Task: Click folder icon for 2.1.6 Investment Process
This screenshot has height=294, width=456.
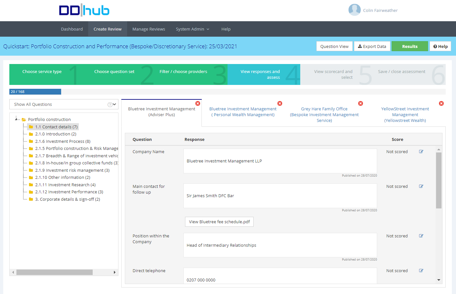Action: (x=31, y=141)
